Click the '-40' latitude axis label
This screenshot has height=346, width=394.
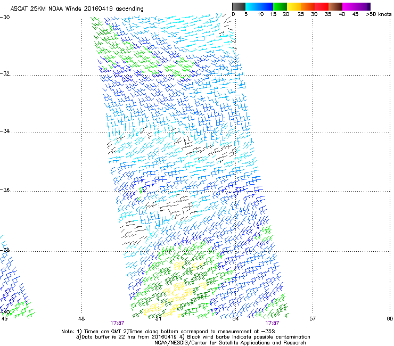click(x=5, y=312)
